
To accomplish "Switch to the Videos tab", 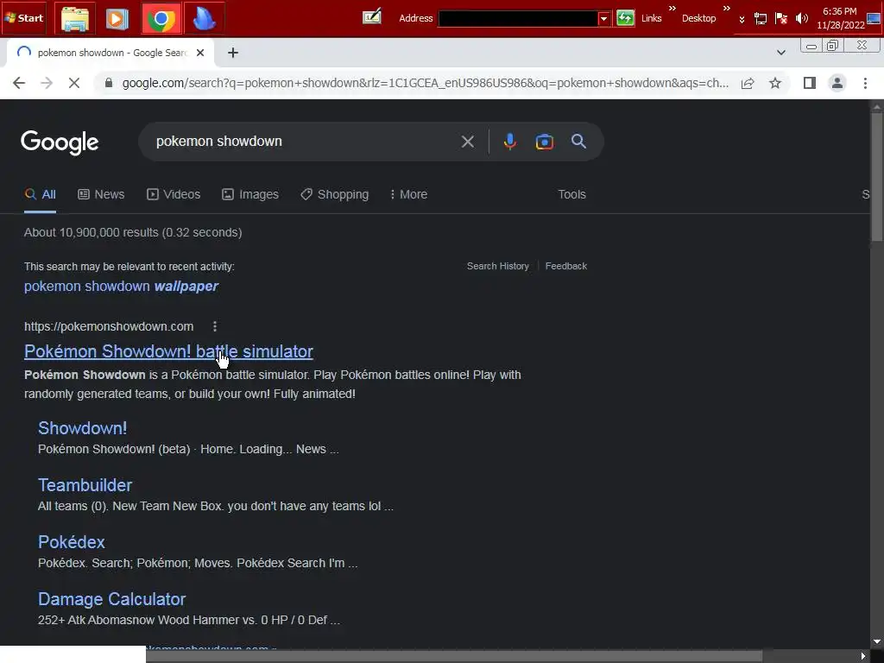I will pos(174,194).
